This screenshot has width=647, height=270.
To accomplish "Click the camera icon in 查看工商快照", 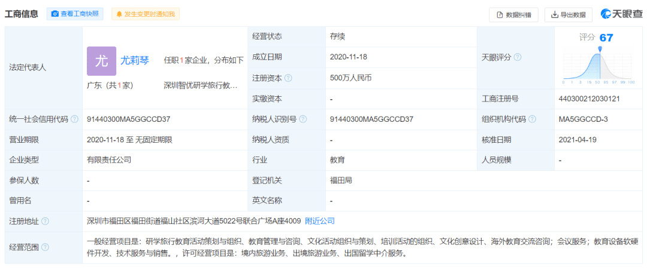I will coord(55,14).
